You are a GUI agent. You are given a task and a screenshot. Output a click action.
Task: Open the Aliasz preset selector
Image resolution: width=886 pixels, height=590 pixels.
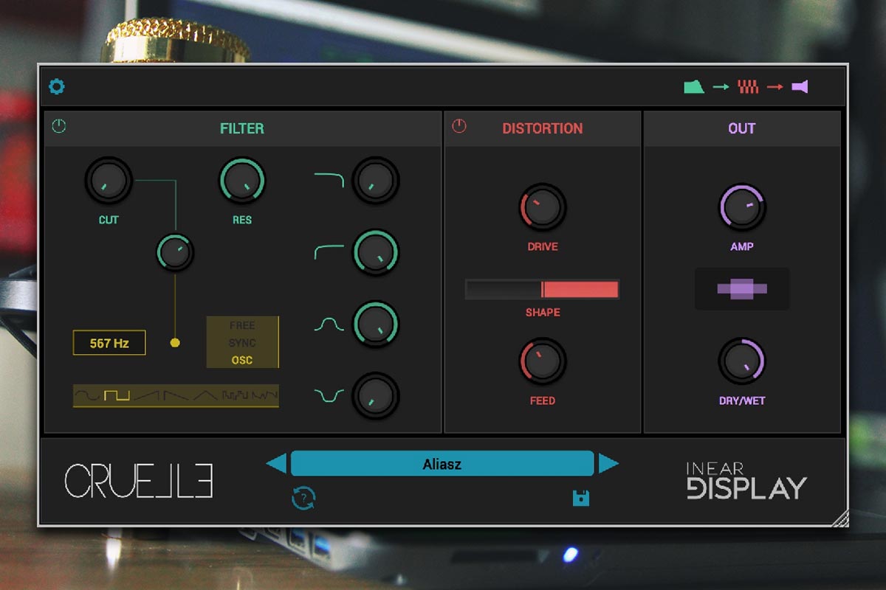click(x=442, y=464)
